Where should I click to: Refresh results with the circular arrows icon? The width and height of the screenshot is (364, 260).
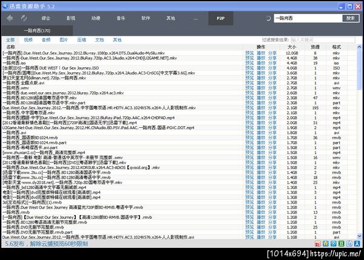point(24,18)
